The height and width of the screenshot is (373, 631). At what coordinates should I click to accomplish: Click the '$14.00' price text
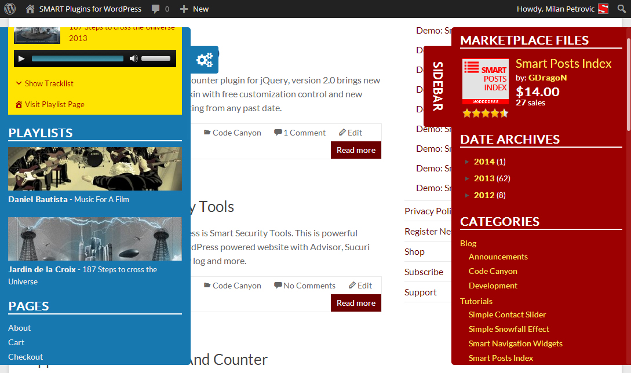coord(538,92)
